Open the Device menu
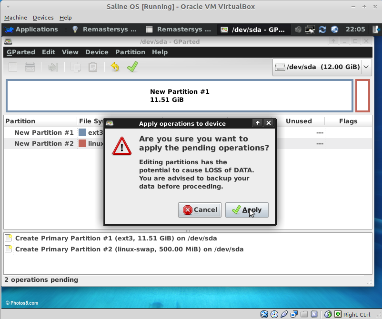382x319 pixels. [x=97, y=52]
